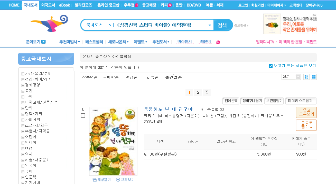336x184 pixels.
Task: Click the N badge next to 우주점
Action: point(137,5)
